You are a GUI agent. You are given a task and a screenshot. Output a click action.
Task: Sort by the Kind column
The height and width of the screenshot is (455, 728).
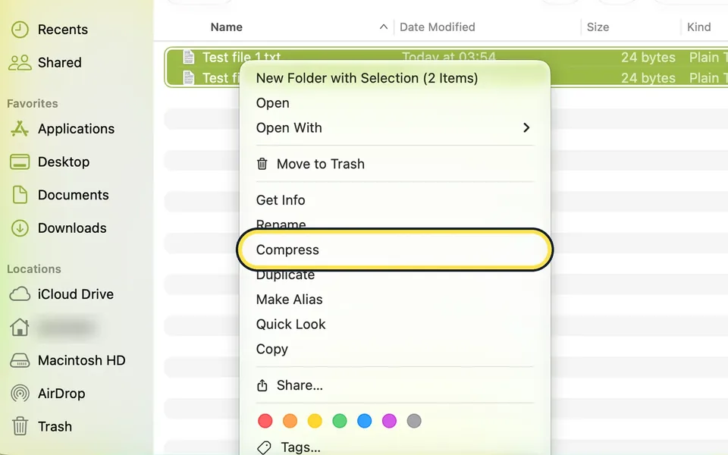pos(698,27)
